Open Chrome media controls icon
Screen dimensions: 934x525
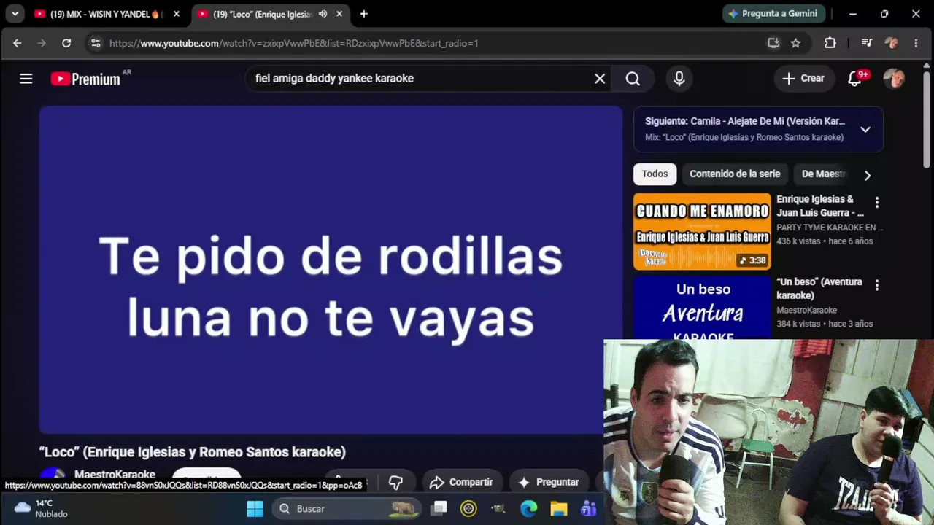(867, 43)
